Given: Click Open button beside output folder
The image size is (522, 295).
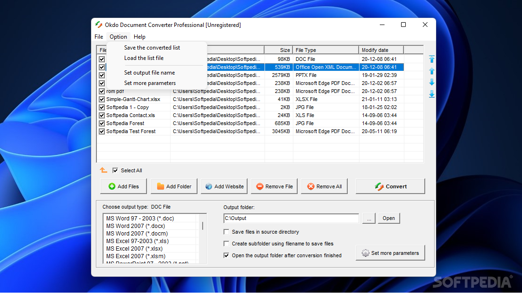Looking at the screenshot, I should point(388,218).
